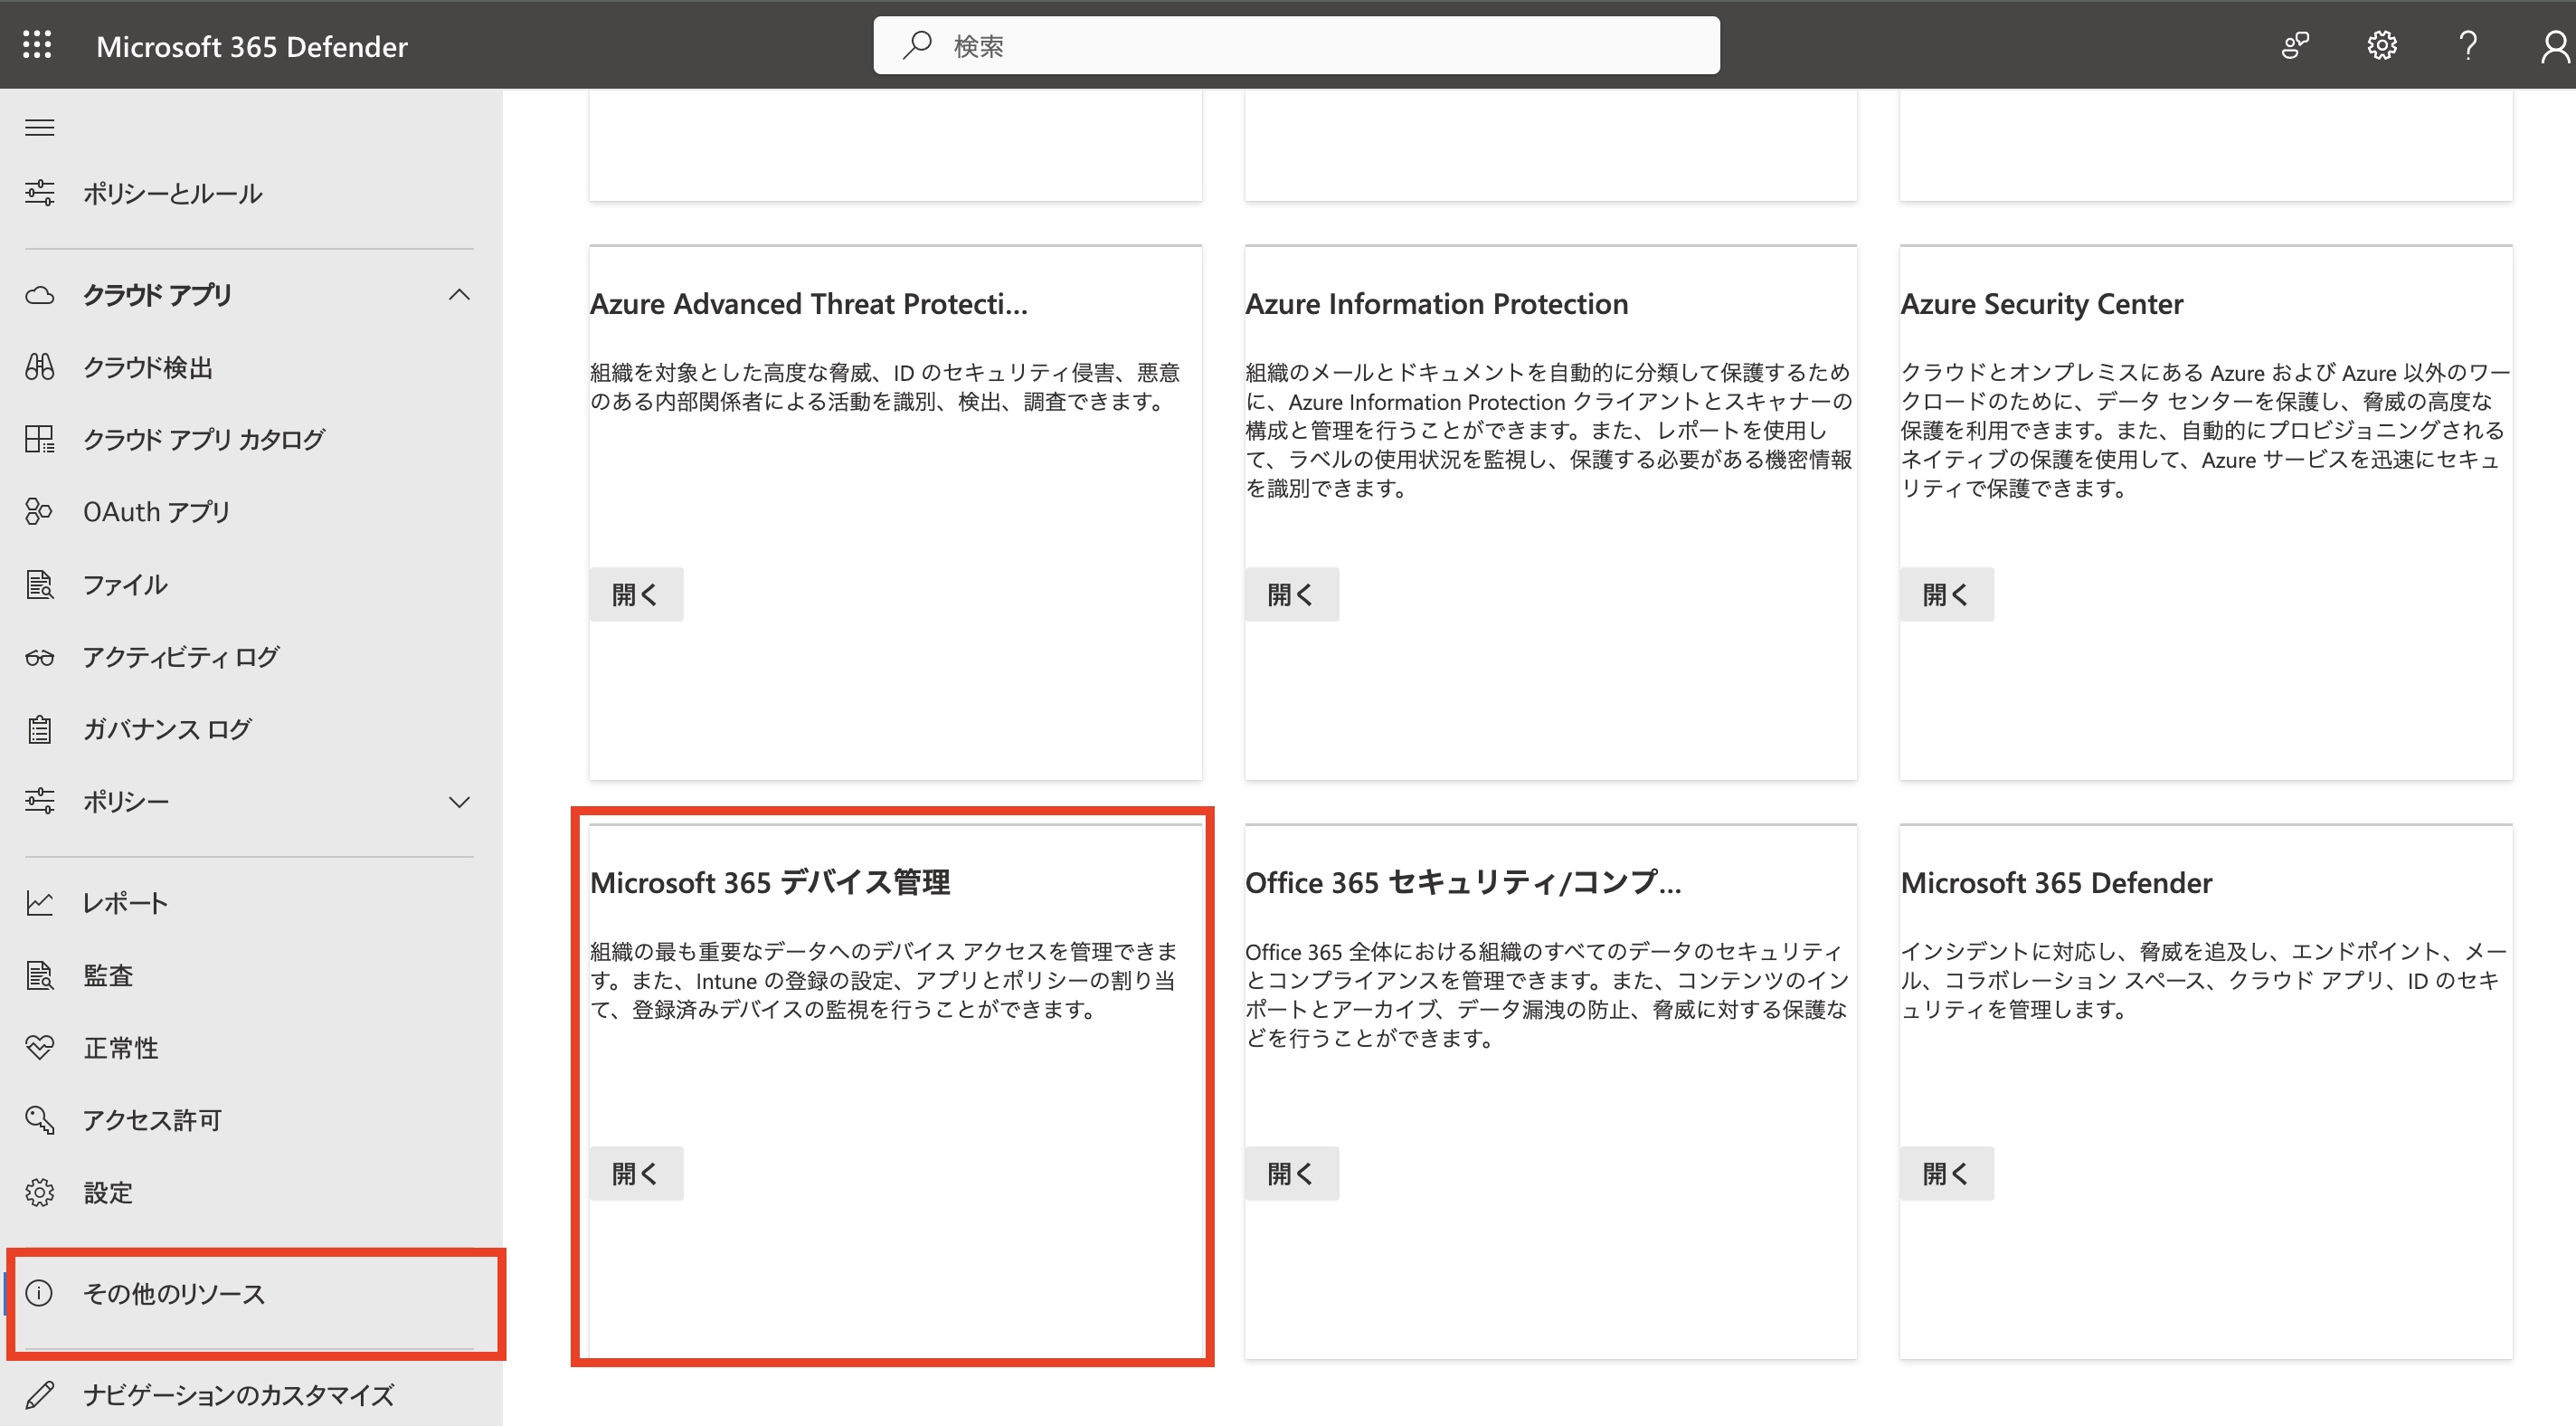Click the key icon for アクセス許可

[39, 1120]
